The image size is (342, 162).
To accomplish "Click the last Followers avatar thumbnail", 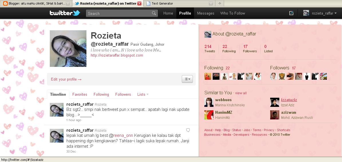I will point(323,76).
